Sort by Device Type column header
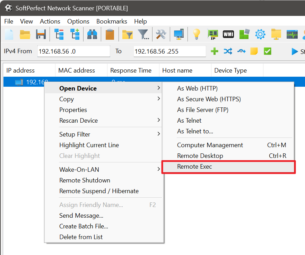Screen dimensions: 305x255 point(237,70)
